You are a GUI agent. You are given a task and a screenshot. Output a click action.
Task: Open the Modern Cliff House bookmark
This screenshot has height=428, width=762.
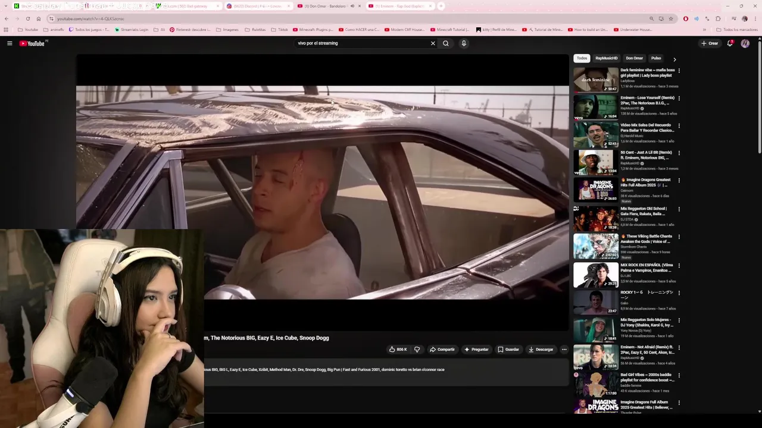click(x=405, y=29)
